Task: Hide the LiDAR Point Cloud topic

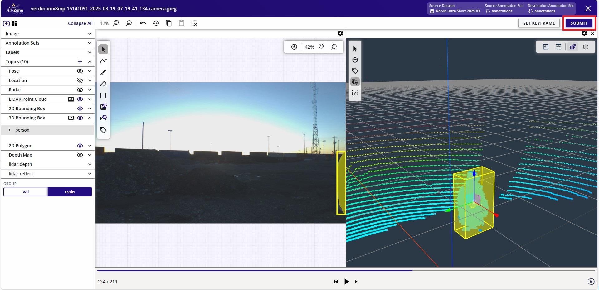Action: [x=80, y=99]
